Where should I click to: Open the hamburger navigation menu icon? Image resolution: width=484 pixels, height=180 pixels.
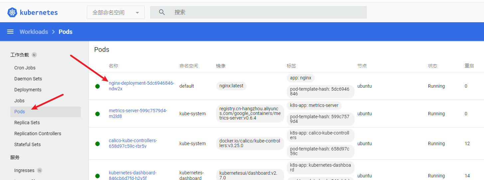(10, 32)
